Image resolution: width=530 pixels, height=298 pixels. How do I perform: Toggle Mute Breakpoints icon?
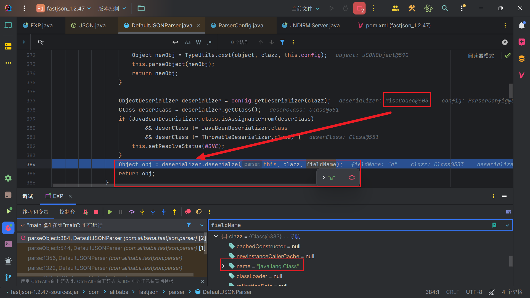pyautogui.click(x=199, y=212)
